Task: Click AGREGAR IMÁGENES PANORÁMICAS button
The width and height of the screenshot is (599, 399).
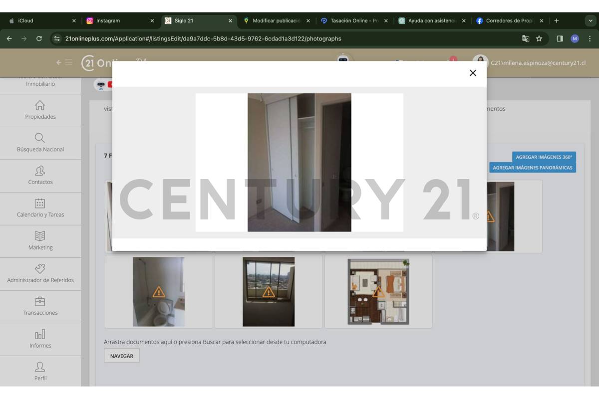Action: (533, 168)
